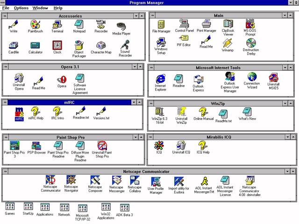This screenshot has width=299, height=224.
Task: Select the Calculator icon
Action: [x=36, y=45]
